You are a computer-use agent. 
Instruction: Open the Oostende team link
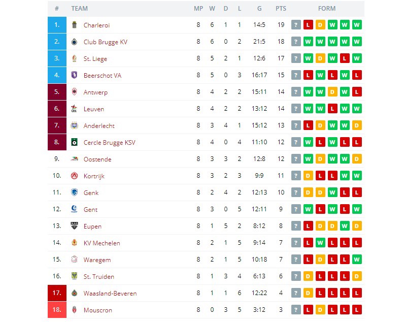(97, 159)
